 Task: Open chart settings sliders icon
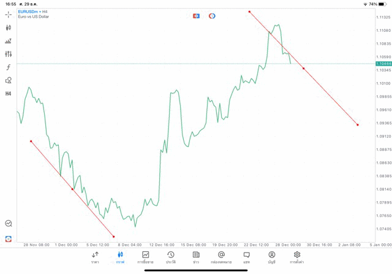(x=8, y=54)
